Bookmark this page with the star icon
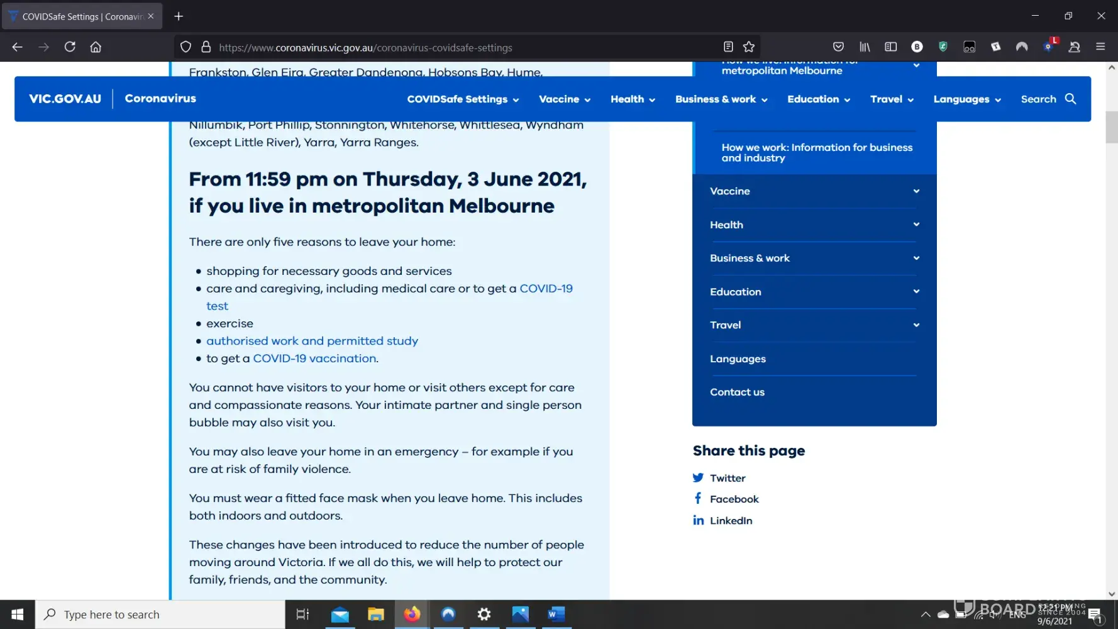This screenshot has width=1118, height=629. click(748, 47)
